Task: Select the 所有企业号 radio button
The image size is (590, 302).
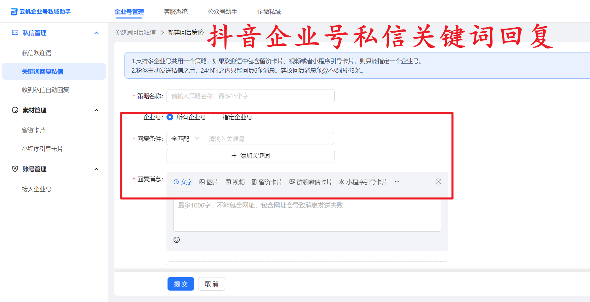Action: [170, 117]
